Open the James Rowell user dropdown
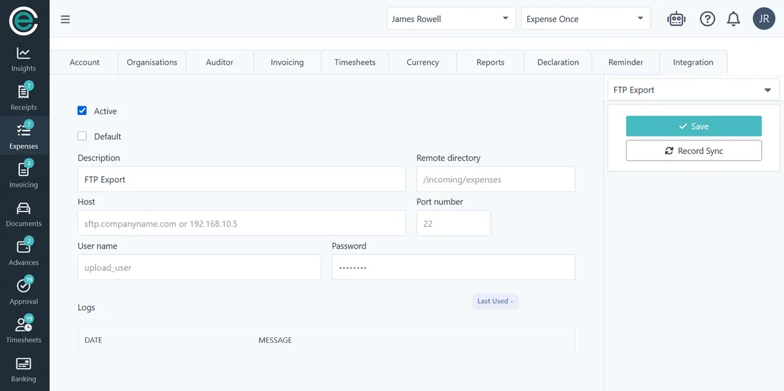The image size is (784, 391). 451,19
